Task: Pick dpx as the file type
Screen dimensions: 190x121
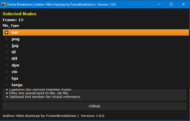Action: point(15,65)
